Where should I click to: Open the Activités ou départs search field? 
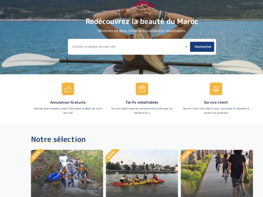click(128, 47)
